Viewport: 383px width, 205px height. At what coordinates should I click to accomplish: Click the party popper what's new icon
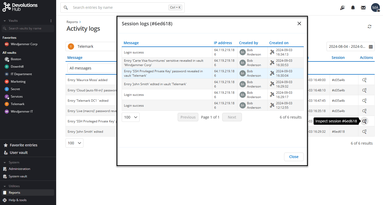[x=342, y=8]
